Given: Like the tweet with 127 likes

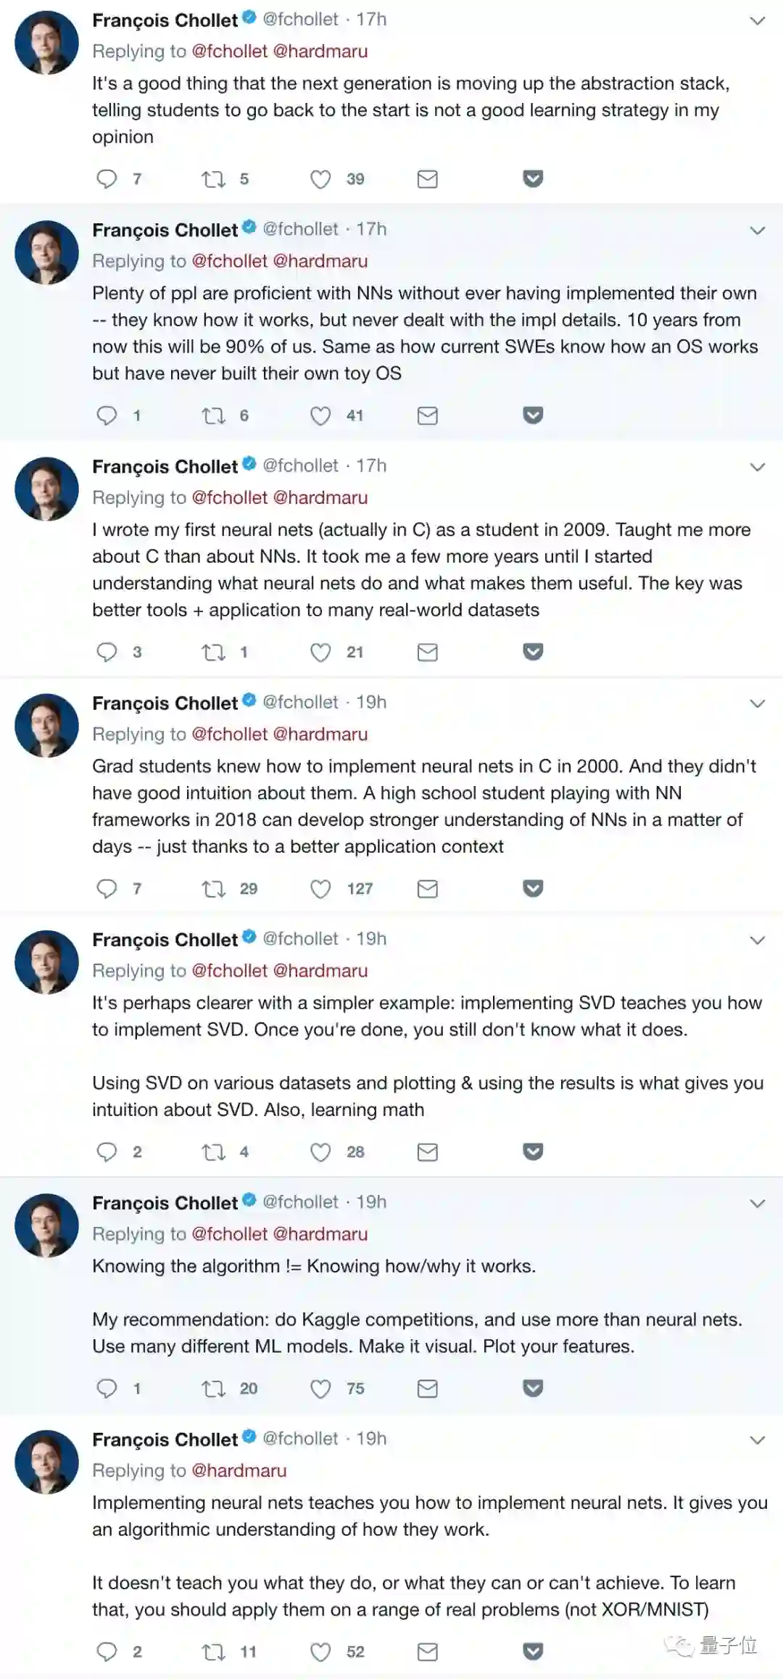Looking at the screenshot, I should click(320, 888).
